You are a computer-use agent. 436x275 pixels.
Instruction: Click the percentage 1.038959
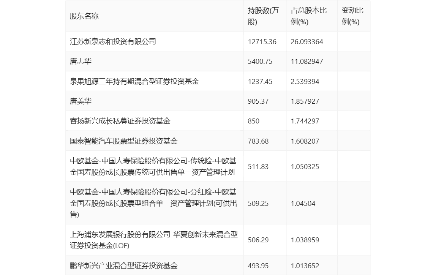pos(305,240)
